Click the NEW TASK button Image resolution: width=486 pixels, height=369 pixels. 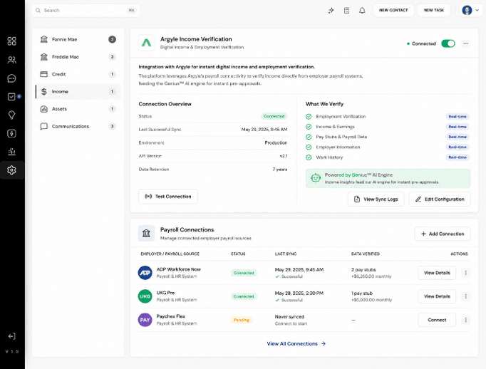pos(434,10)
